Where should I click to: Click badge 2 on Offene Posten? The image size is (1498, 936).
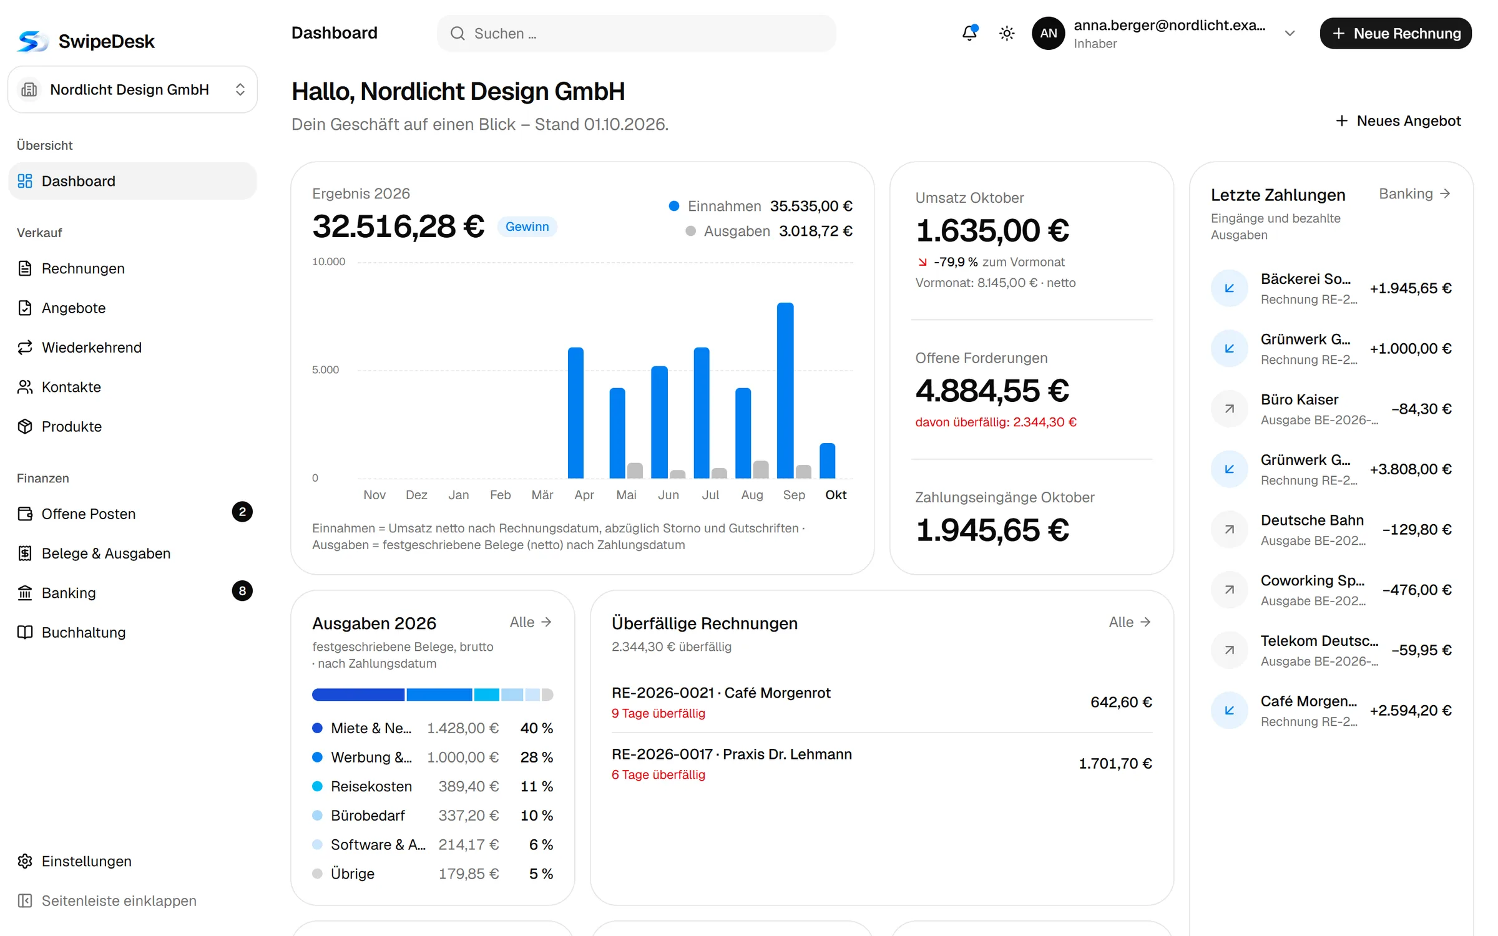click(x=242, y=512)
